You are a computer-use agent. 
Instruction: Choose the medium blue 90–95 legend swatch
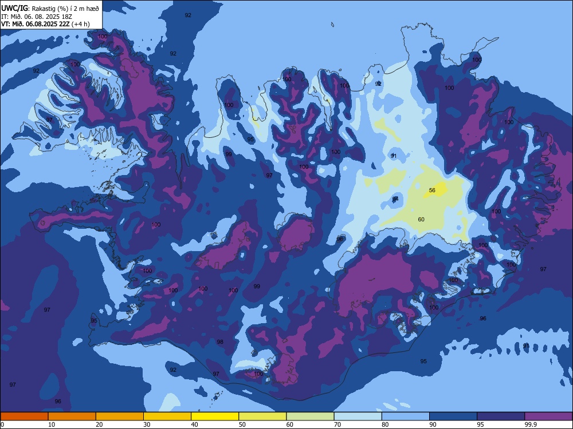[453, 416]
